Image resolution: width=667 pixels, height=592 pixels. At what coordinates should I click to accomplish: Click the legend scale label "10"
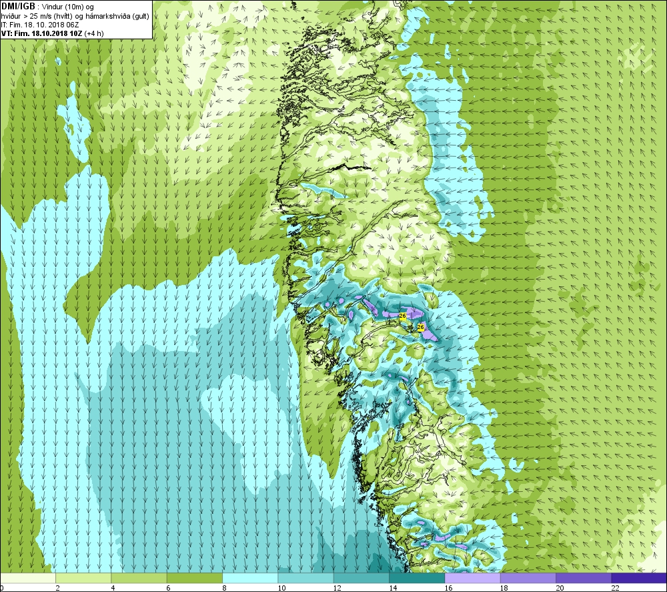click(x=281, y=588)
